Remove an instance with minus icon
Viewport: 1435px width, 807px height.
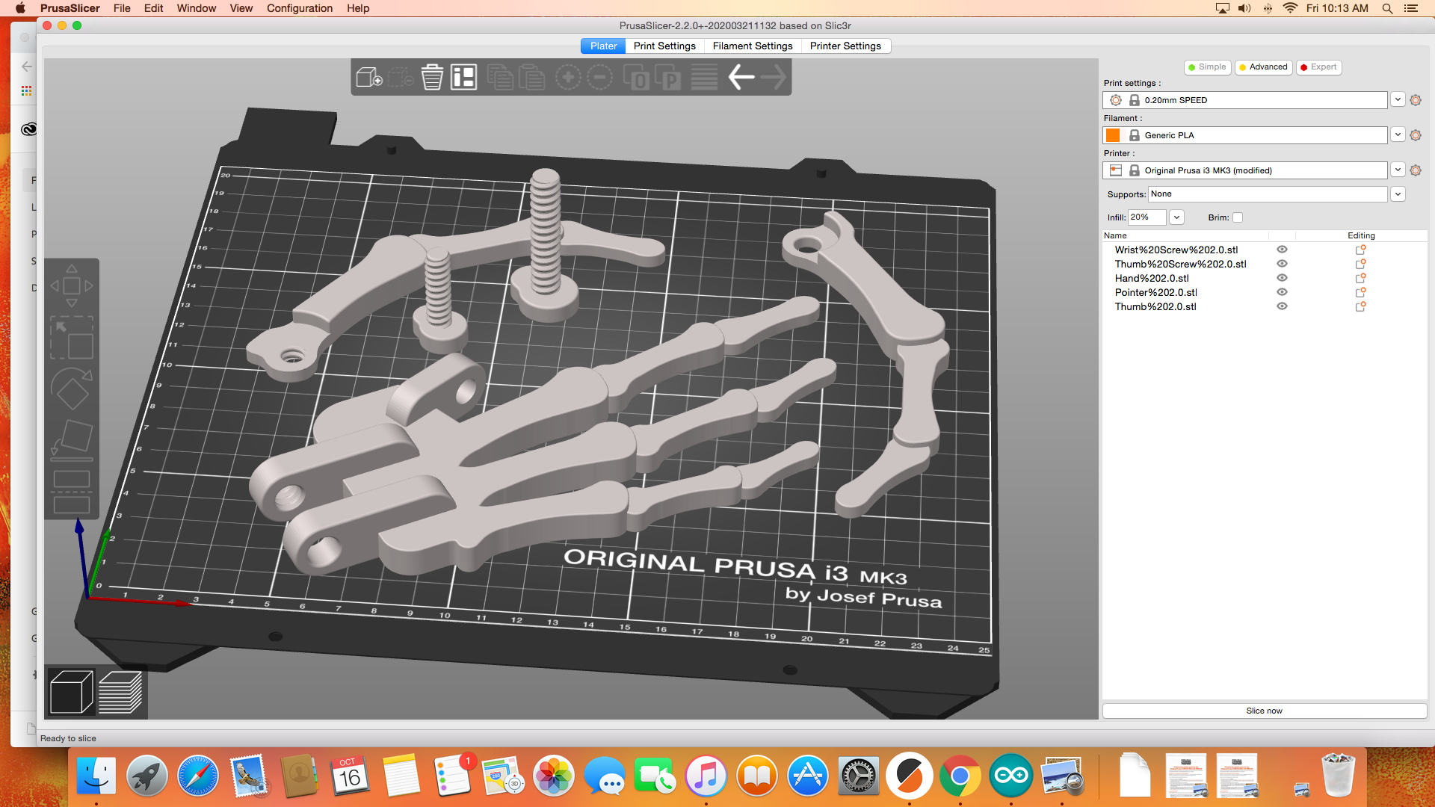click(x=599, y=77)
